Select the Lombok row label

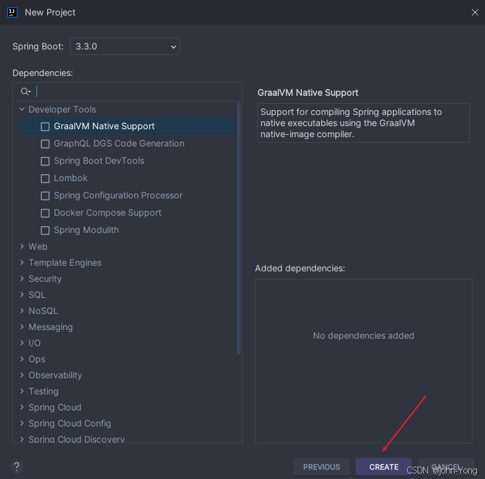pos(71,178)
